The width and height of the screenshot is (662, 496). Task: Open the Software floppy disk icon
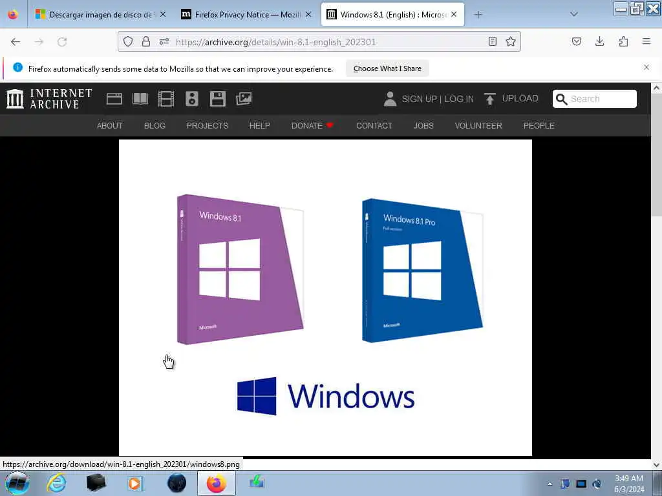click(x=218, y=99)
